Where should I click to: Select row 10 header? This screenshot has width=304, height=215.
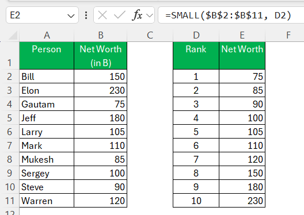[10, 187]
